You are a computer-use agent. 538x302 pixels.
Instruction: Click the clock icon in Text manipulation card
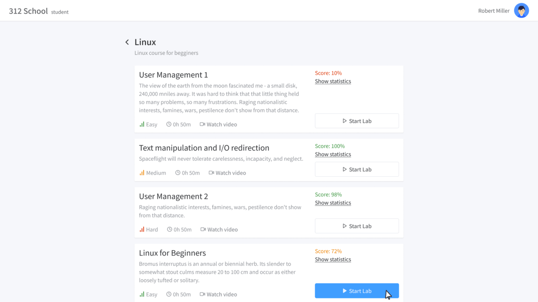tap(178, 173)
